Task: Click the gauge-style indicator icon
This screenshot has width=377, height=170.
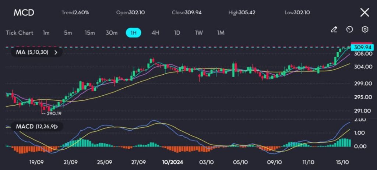Action: pyautogui.click(x=350, y=29)
